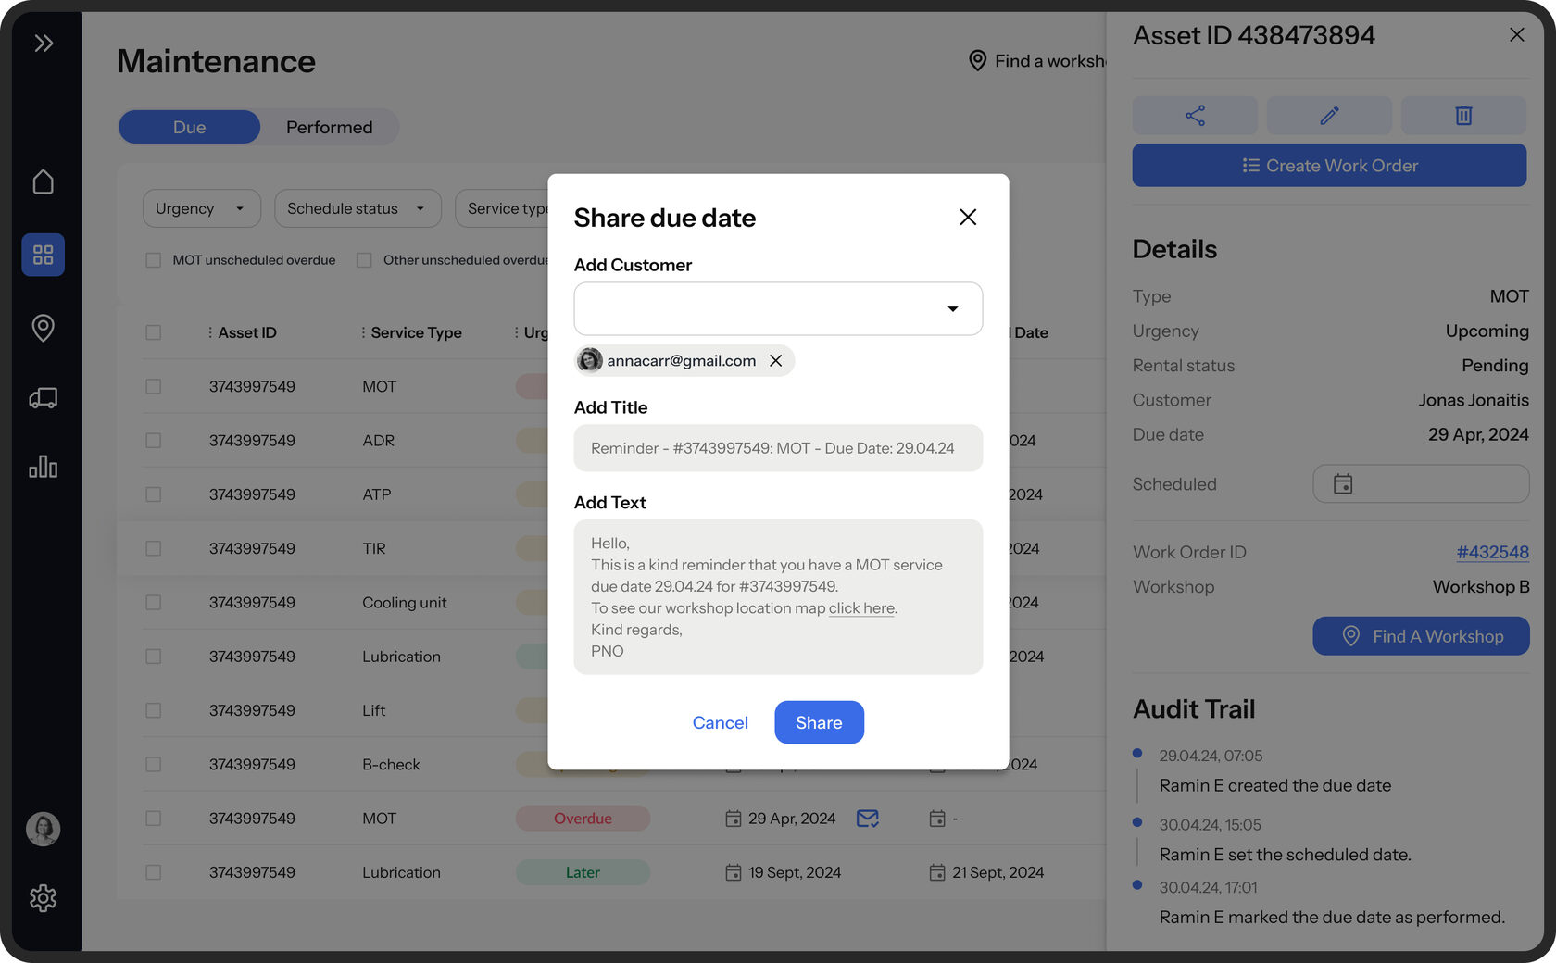Open the settings gear in sidebar

click(43, 897)
